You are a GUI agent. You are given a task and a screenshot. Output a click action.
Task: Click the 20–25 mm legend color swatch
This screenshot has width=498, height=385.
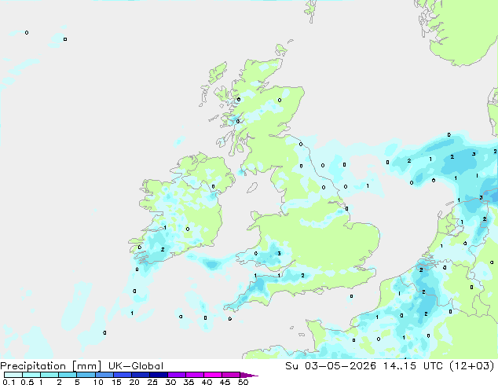(141, 375)
